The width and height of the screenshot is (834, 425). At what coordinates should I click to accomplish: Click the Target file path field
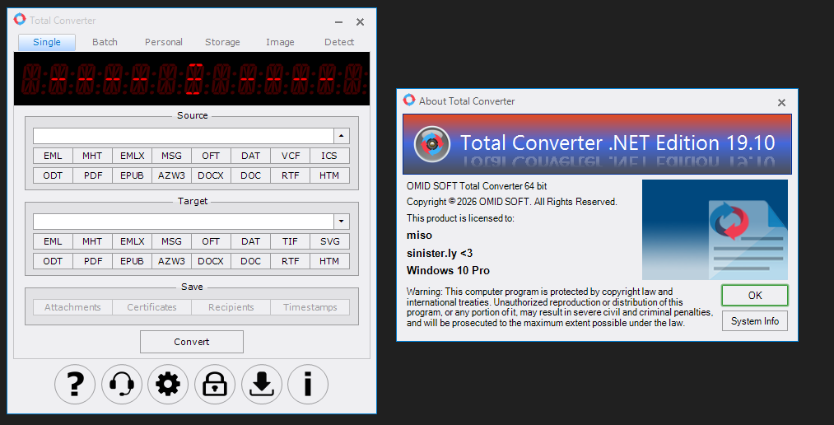tap(184, 222)
